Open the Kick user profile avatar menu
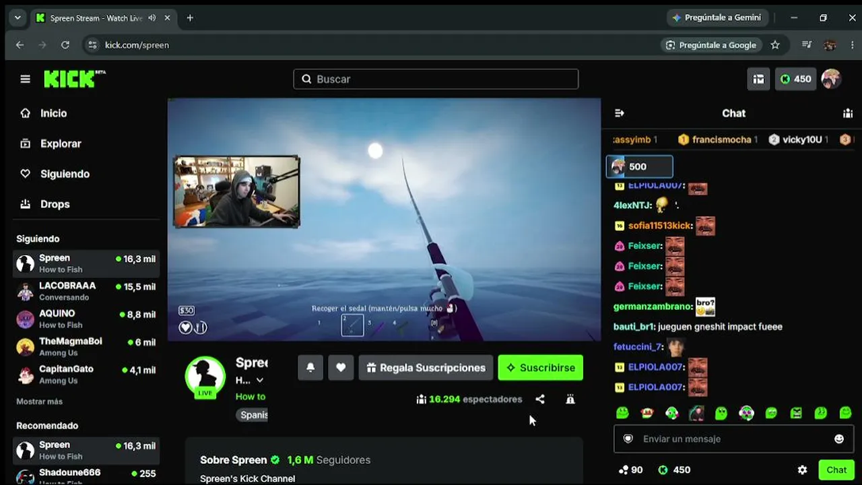The width and height of the screenshot is (862, 485). 831,79
